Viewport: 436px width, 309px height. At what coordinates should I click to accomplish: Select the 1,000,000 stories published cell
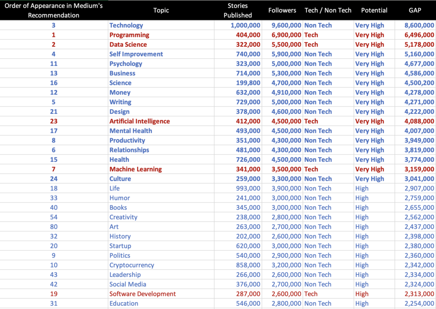pyautogui.click(x=246, y=26)
